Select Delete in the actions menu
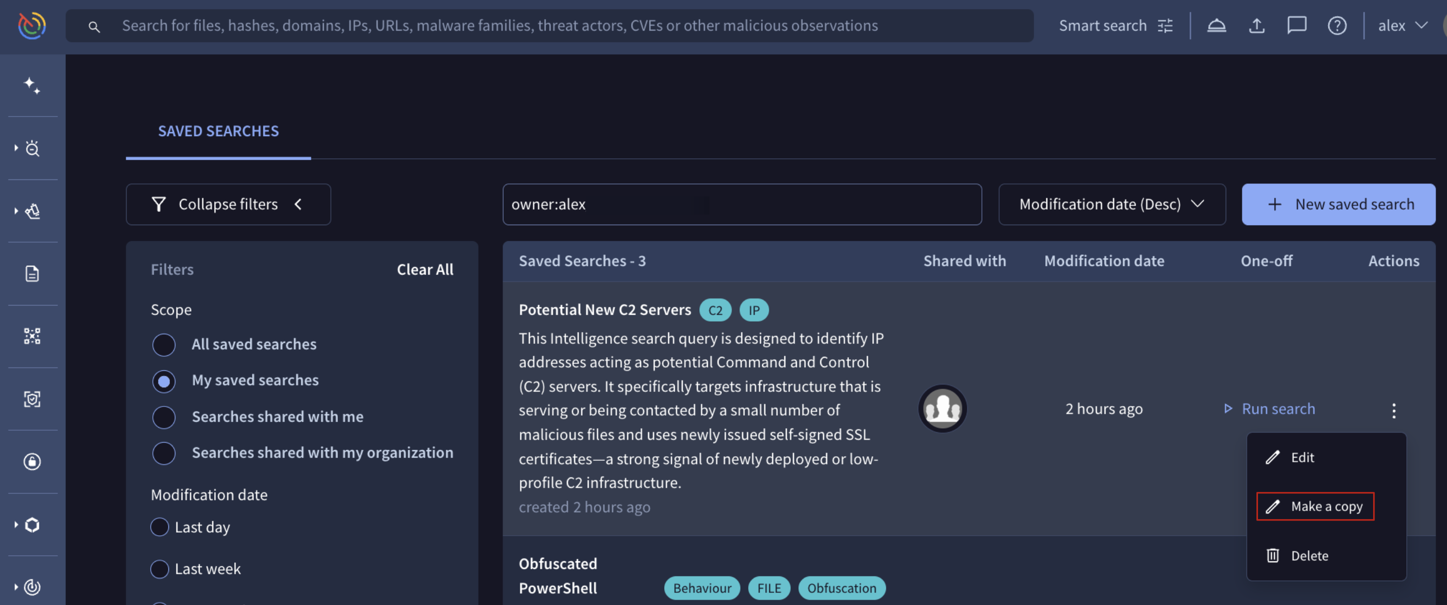This screenshot has width=1447, height=605. (1309, 556)
